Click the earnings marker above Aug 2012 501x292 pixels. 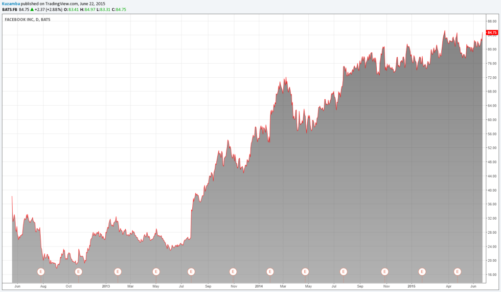pos(41,272)
